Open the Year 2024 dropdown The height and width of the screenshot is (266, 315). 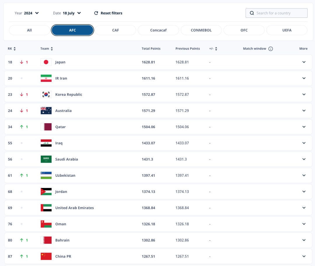point(27,13)
